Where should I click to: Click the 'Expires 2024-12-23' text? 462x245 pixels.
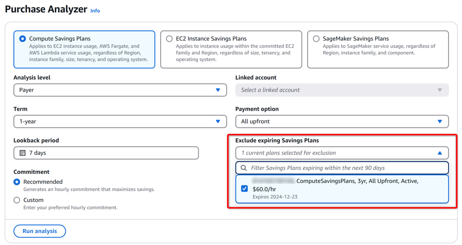click(275, 197)
